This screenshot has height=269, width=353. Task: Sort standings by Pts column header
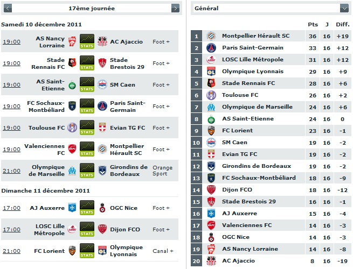pyautogui.click(x=313, y=25)
